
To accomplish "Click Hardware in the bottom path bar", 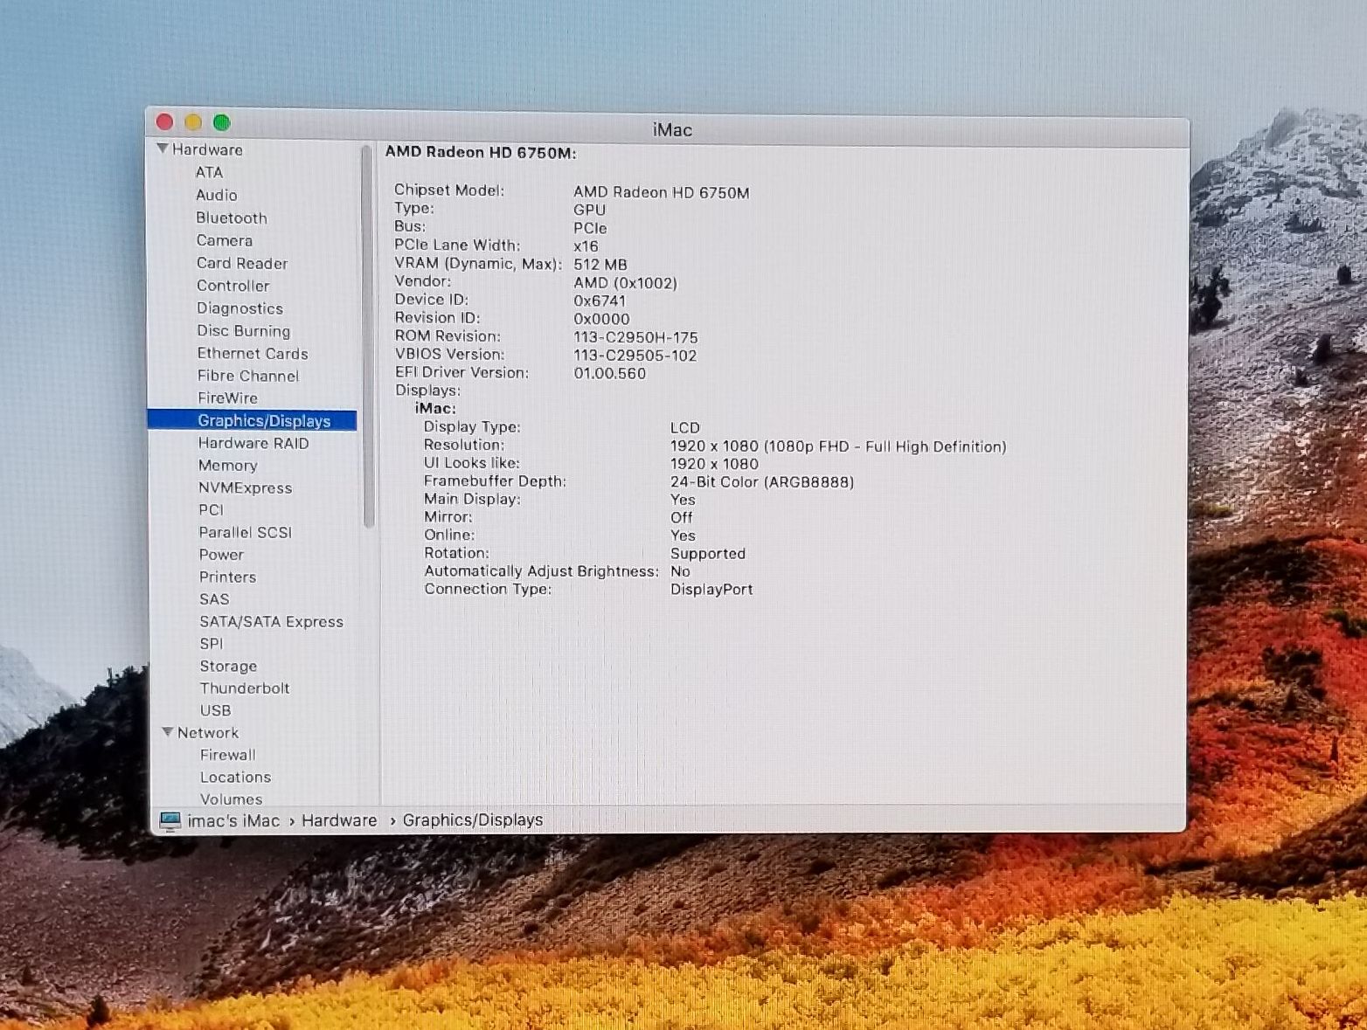I will click(339, 820).
